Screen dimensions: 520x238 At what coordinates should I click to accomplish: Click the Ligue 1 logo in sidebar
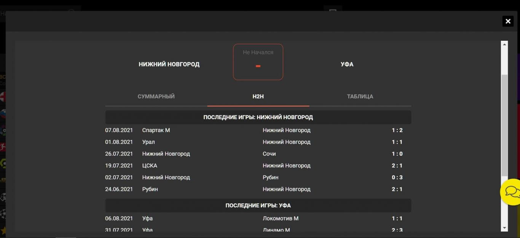[x=3, y=164]
